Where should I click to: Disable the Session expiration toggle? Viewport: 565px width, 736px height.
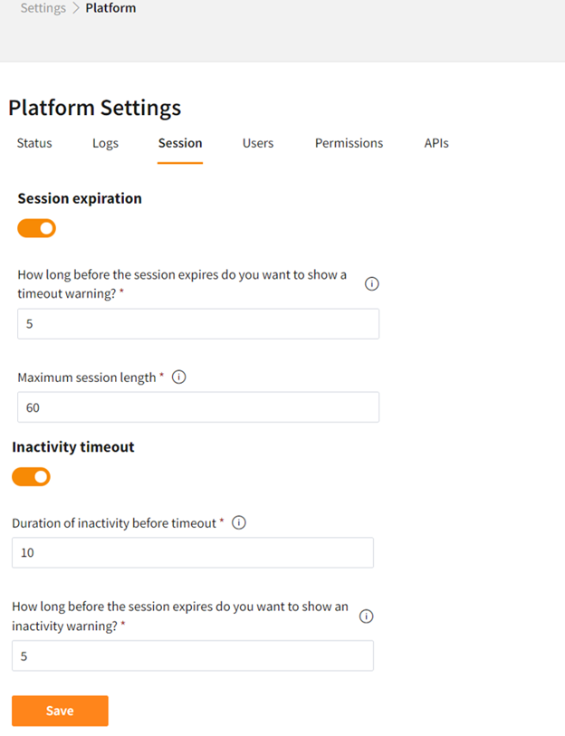(37, 228)
